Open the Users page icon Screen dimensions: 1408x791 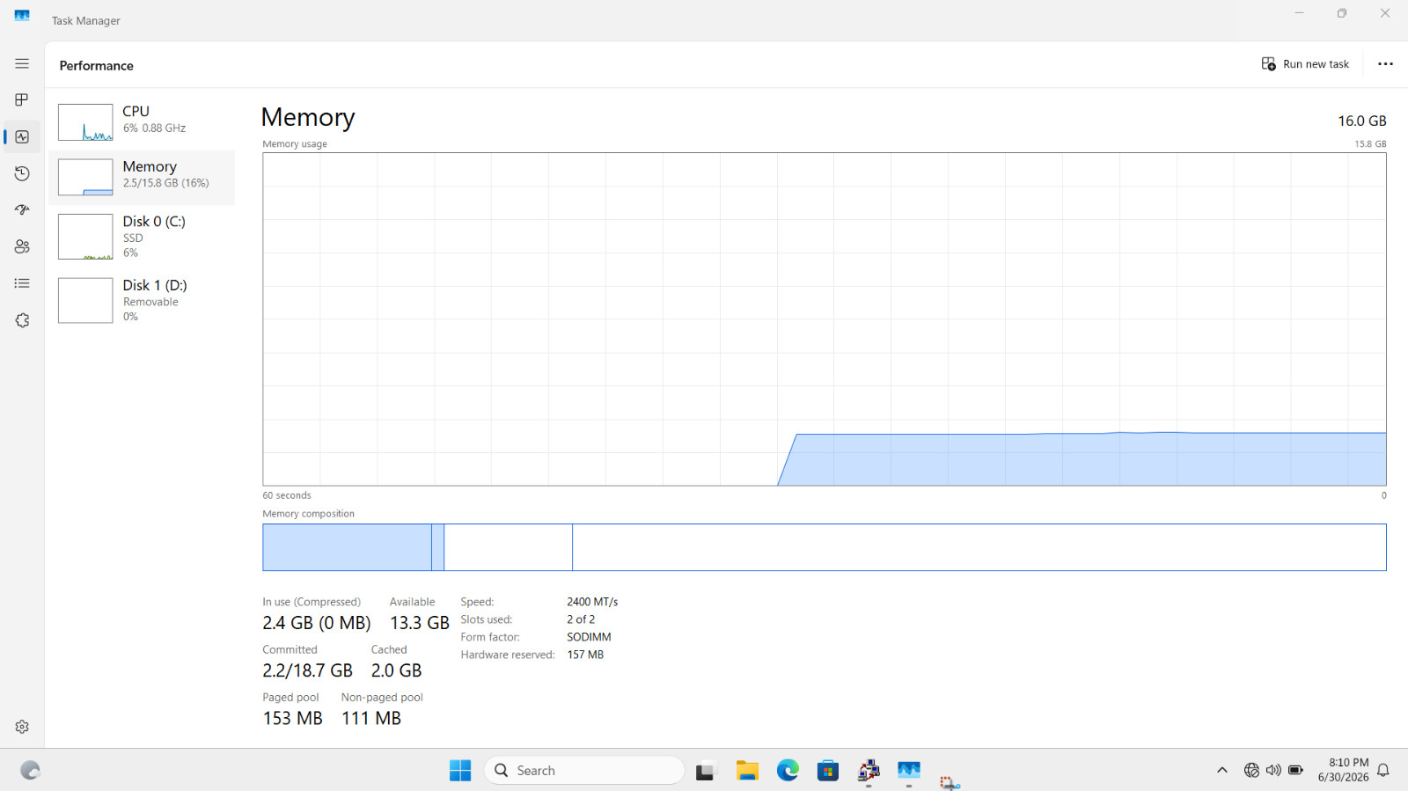22,246
